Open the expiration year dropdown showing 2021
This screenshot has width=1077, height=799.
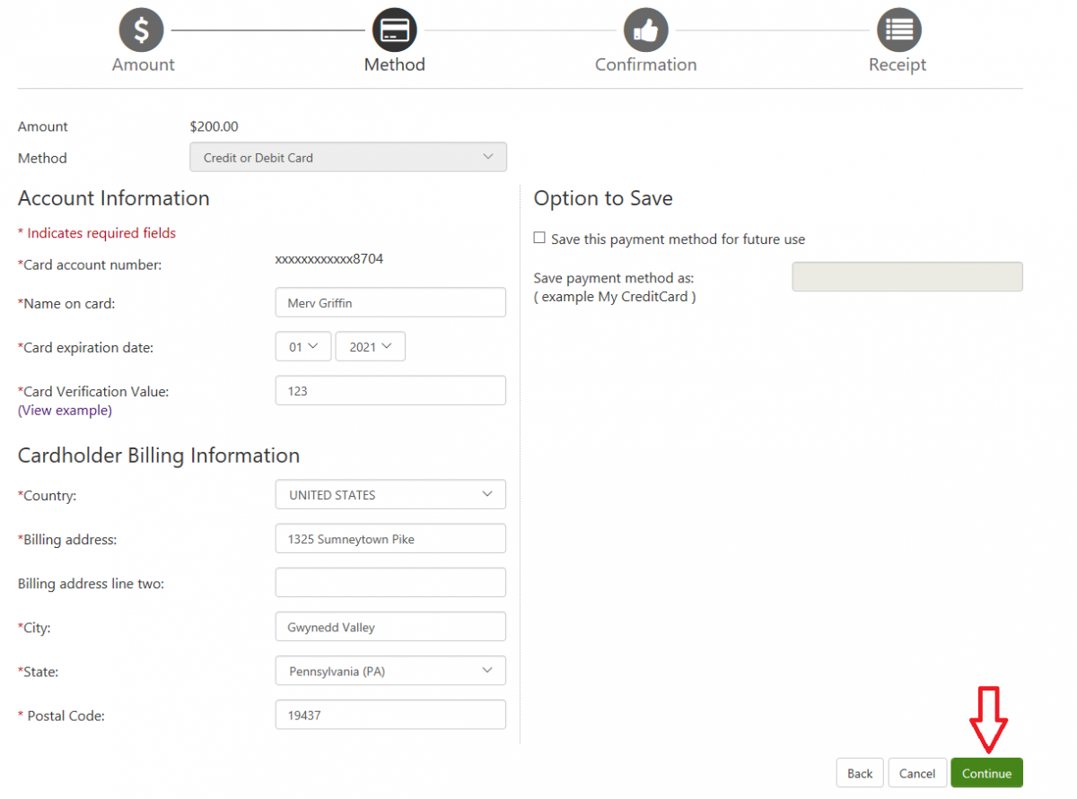pos(371,347)
